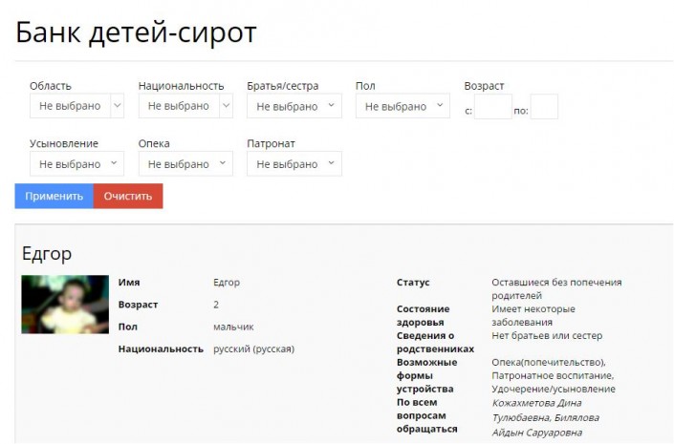Click the Банк детей-сирот page title
The image size is (674, 444).
[x=136, y=32]
